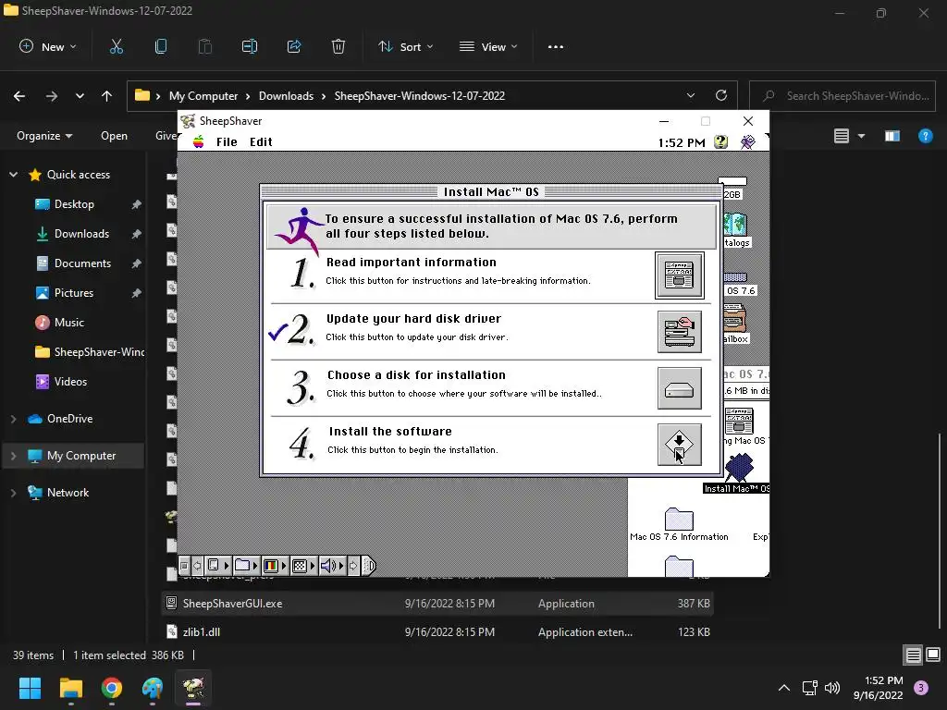Open recent locations chevron in Explorer
This screenshot has height=710, width=947.
[x=80, y=96]
